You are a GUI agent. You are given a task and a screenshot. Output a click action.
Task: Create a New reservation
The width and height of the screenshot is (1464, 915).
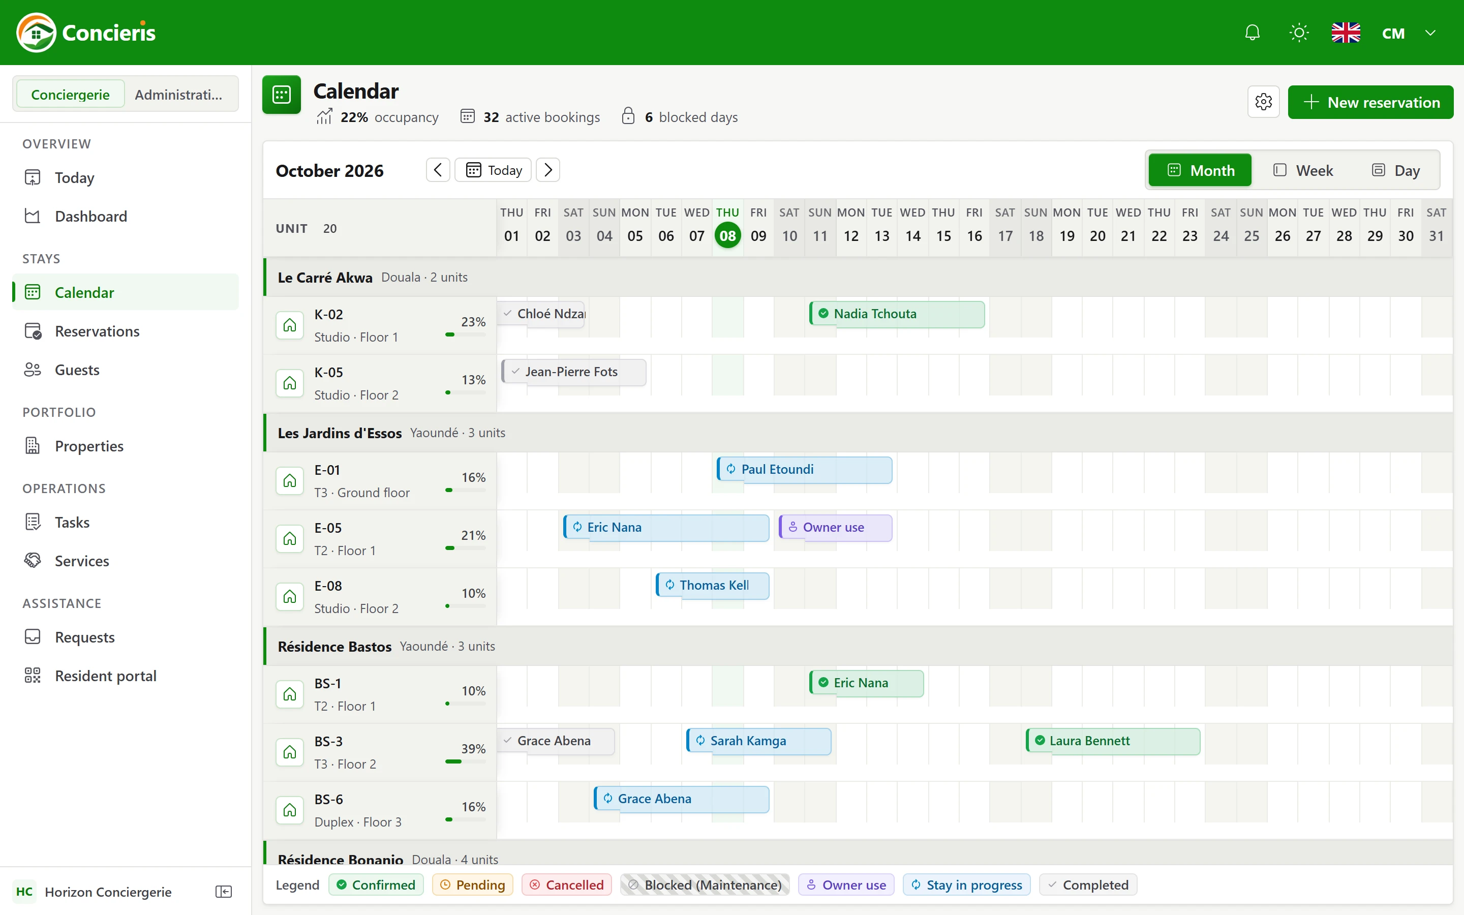click(1370, 102)
